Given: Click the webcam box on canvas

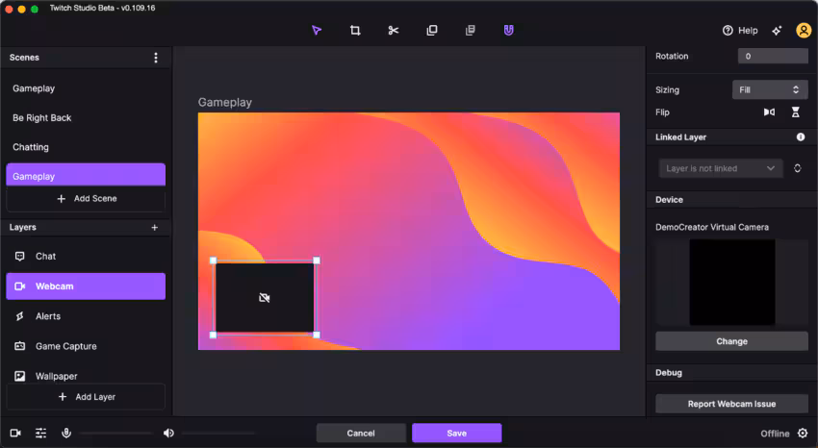Looking at the screenshot, I should [x=265, y=297].
